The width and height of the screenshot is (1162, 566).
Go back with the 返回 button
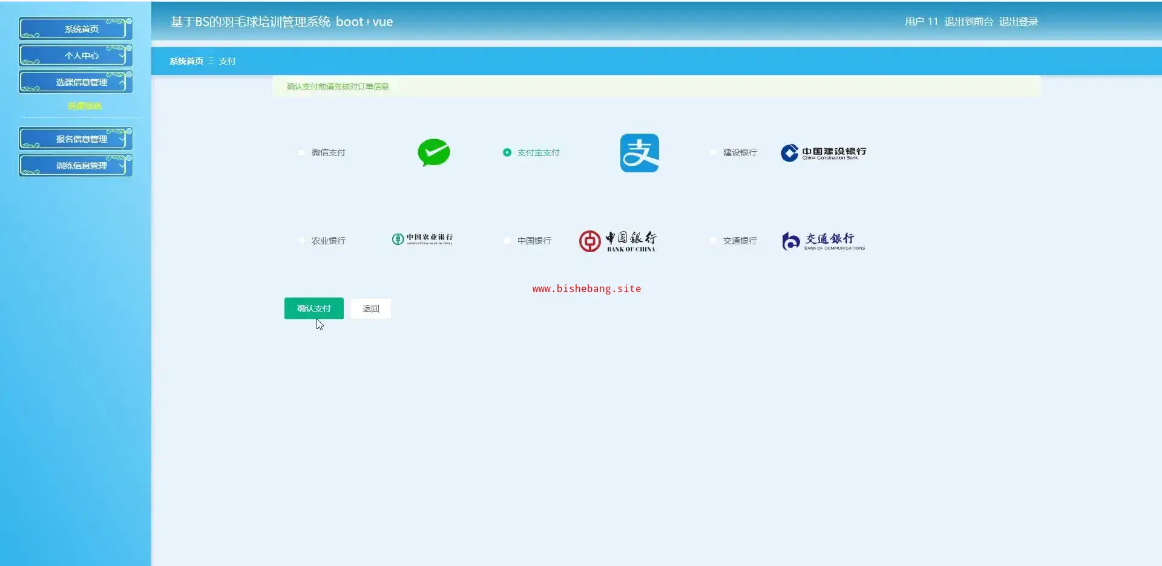coord(371,308)
